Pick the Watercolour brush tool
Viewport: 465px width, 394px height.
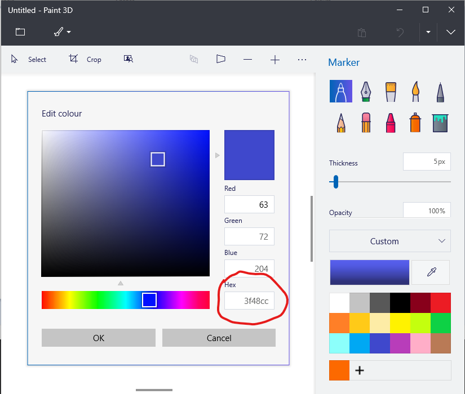415,91
